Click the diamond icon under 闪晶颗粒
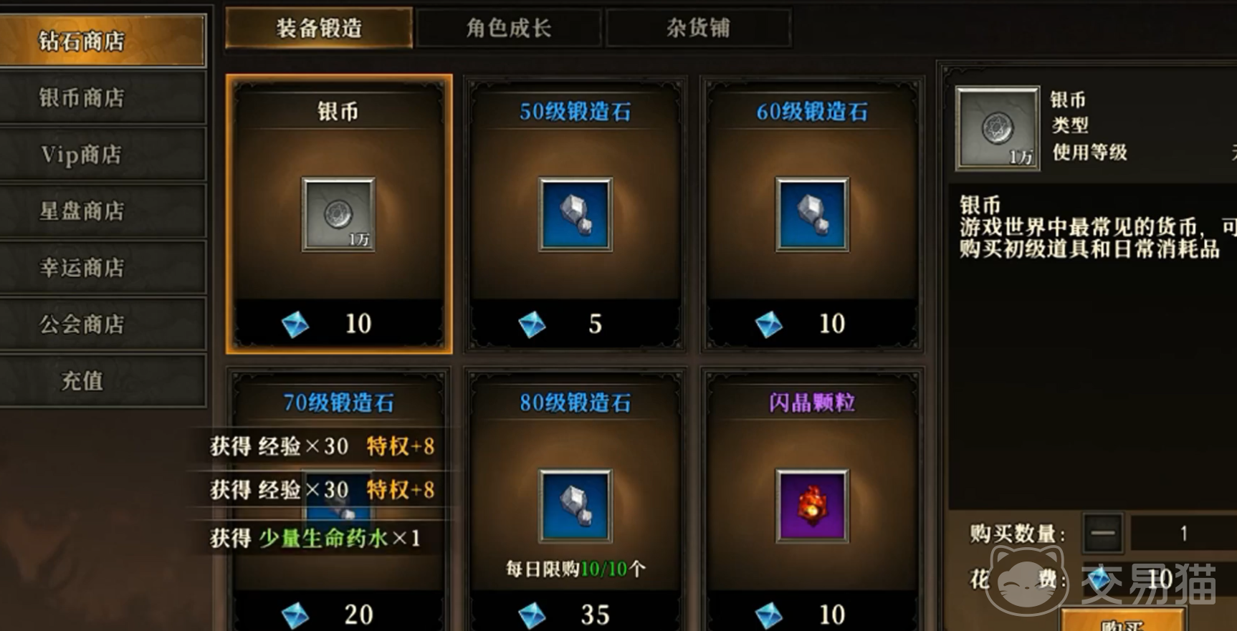 [768, 615]
